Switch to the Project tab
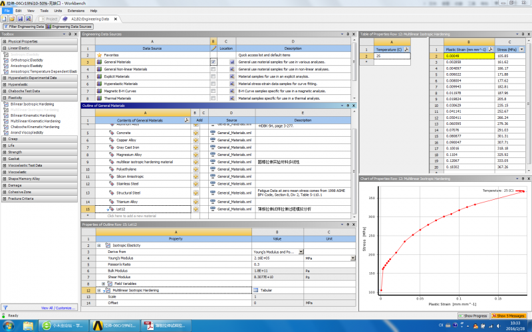532x332 pixels. [49, 19]
